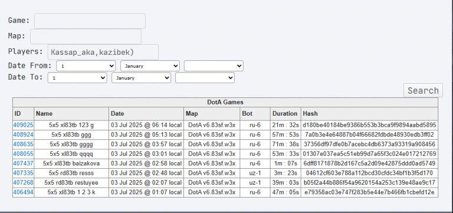The image size is (453, 213).
Task: Expand the Date From day dropdown
Action: tap(86, 66)
